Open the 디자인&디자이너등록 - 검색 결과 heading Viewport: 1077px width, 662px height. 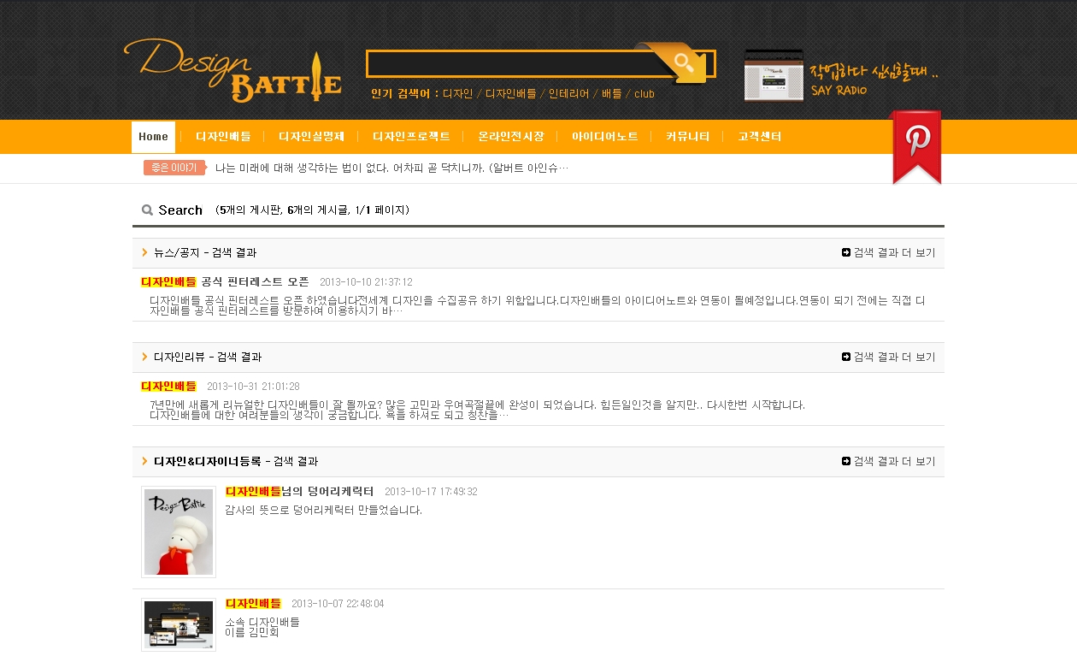tap(236, 462)
